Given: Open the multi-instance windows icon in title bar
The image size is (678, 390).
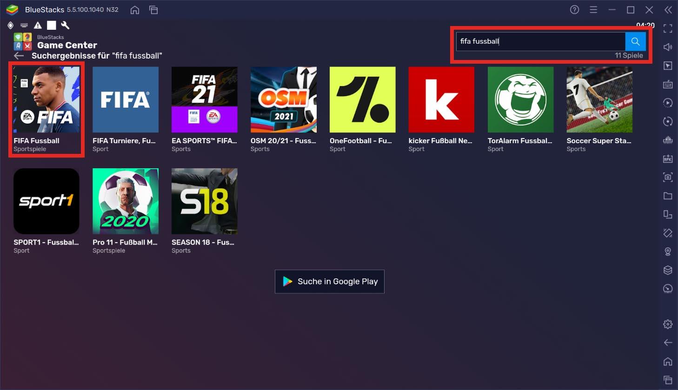Looking at the screenshot, I should point(153,10).
